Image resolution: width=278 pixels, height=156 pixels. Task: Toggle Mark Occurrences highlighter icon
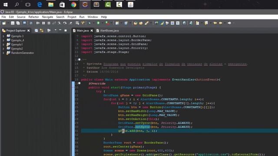(162, 23)
